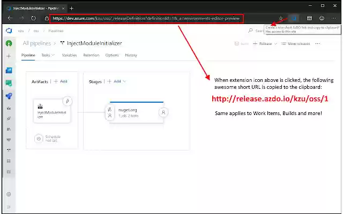Open Add stage dropdown

[x=117, y=81]
